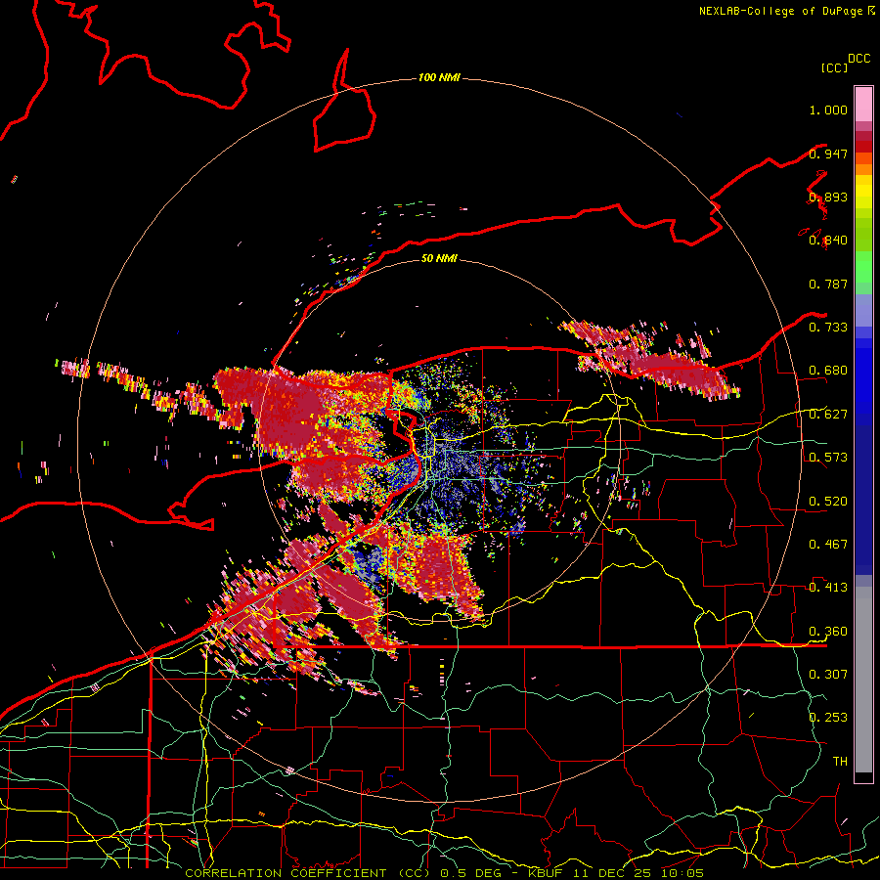Click the 0.413 value on color scale
This screenshot has width=880, height=880.
click(x=828, y=588)
